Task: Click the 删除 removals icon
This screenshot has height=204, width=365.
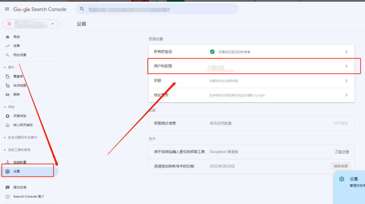Action: 8,94
